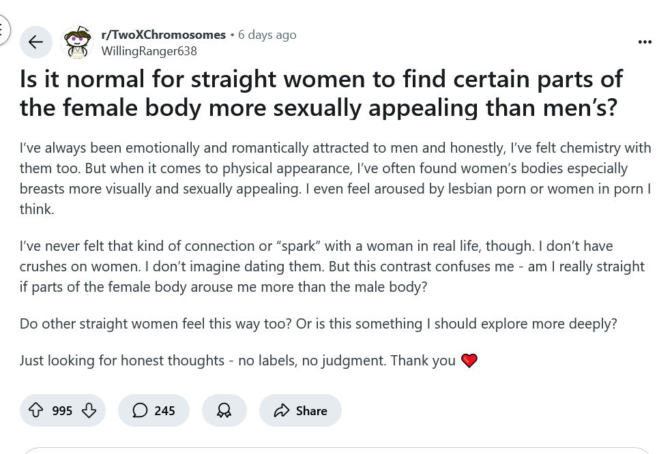Click the post title about straight women
This screenshot has height=454, width=672.
click(321, 93)
